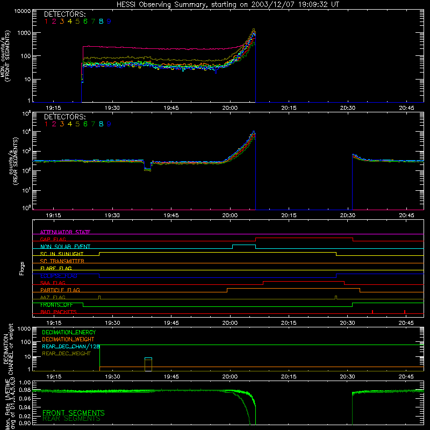Viewport: 430px width, 430px height.
Task: Select orange detector 3 in rear segments legend
Action: tap(62, 124)
